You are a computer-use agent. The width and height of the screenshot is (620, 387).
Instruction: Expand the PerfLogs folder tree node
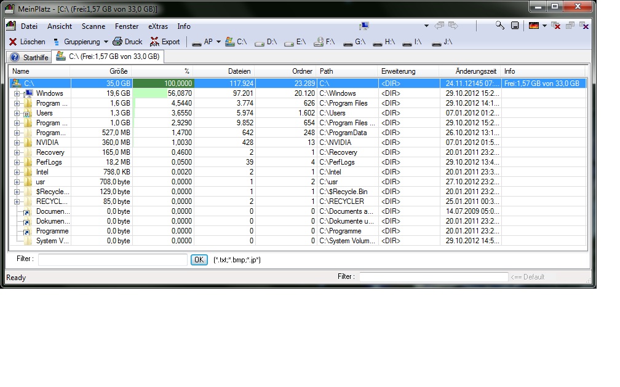pos(17,162)
